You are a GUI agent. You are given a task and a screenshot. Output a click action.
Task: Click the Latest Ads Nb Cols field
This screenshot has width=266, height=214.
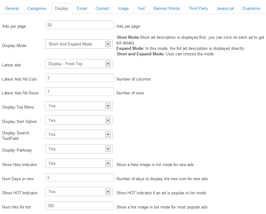tap(79, 78)
